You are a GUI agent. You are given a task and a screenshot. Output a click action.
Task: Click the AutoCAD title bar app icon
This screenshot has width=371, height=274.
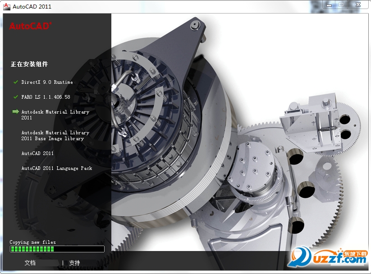tap(7, 6)
